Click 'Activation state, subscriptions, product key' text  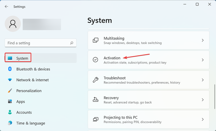(135, 62)
